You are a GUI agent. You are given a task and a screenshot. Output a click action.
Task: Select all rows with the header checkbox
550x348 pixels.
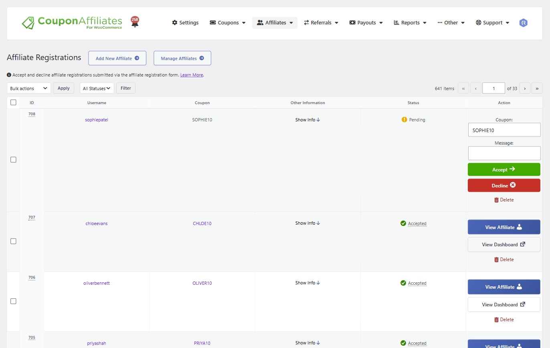coord(13,103)
